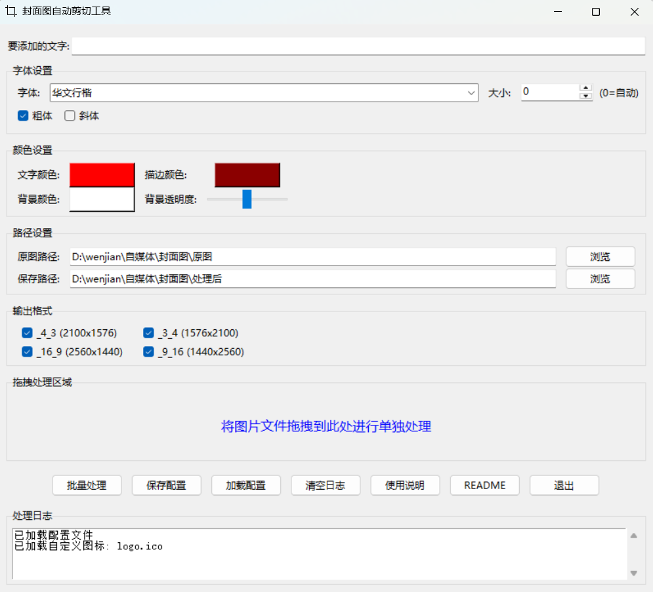Click the white 背景颜色 background swatch
Viewport: 653px width, 592px height.
coord(102,199)
